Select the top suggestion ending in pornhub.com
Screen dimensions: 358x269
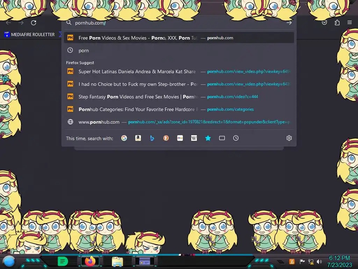(179, 38)
